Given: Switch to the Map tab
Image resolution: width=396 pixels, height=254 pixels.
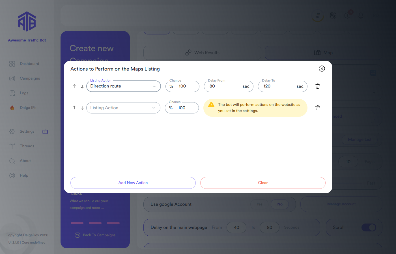Looking at the screenshot, I should click(x=323, y=53).
